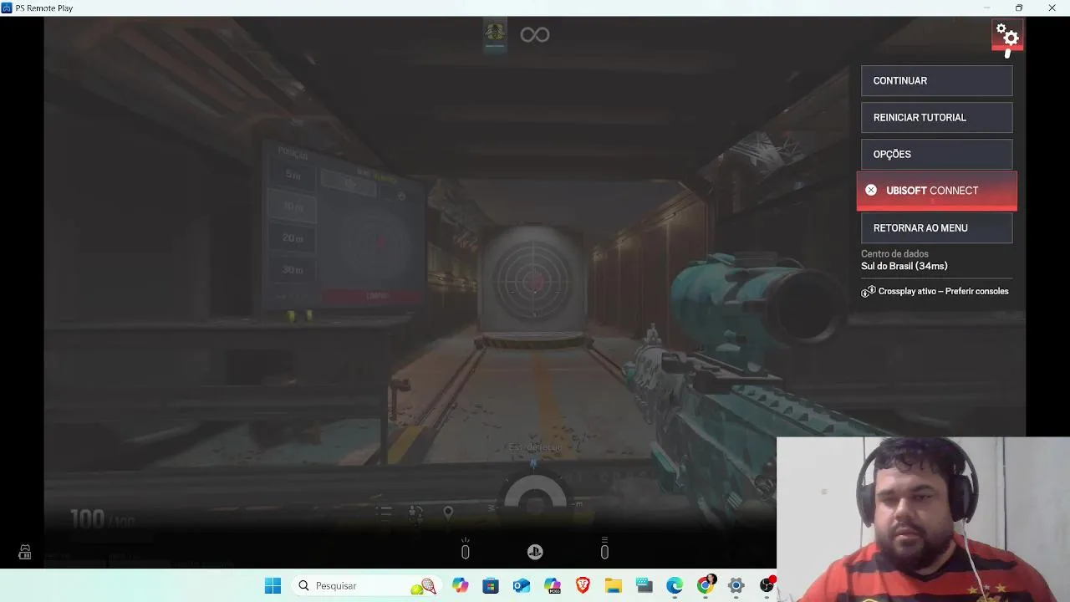Click the Options button icon right of the PS logo
Screen dimensions: 1070x602
click(604, 549)
